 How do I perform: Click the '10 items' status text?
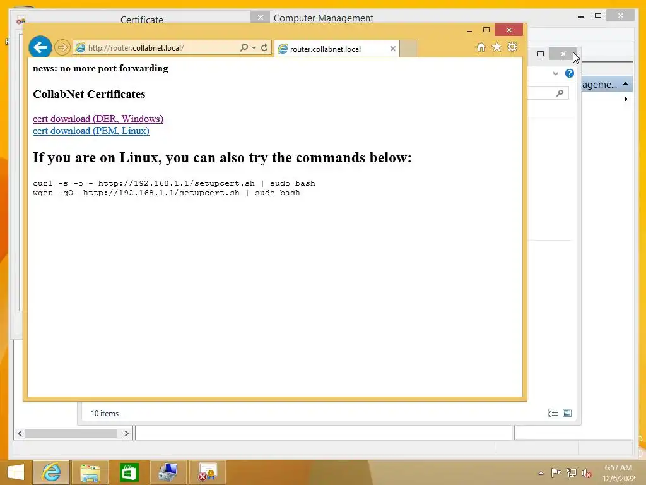point(105,413)
